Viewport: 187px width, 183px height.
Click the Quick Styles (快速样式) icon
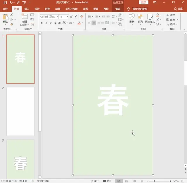coord(150,17)
